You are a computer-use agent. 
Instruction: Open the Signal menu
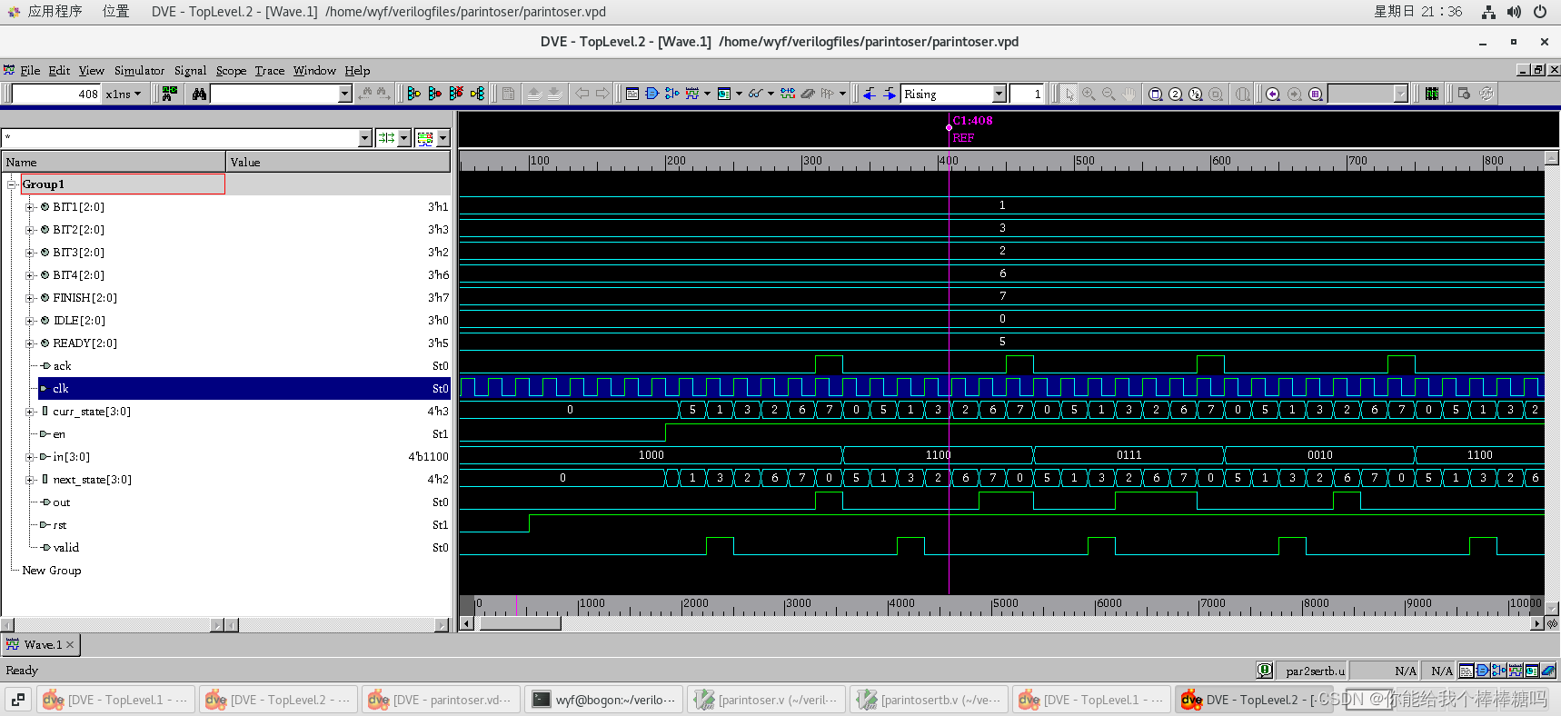tap(190, 70)
